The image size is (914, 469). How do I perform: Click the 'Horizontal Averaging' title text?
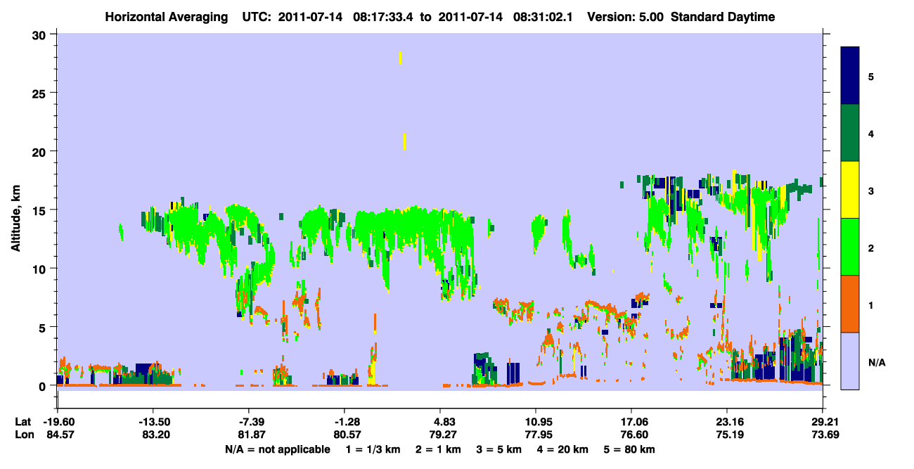[x=166, y=17]
